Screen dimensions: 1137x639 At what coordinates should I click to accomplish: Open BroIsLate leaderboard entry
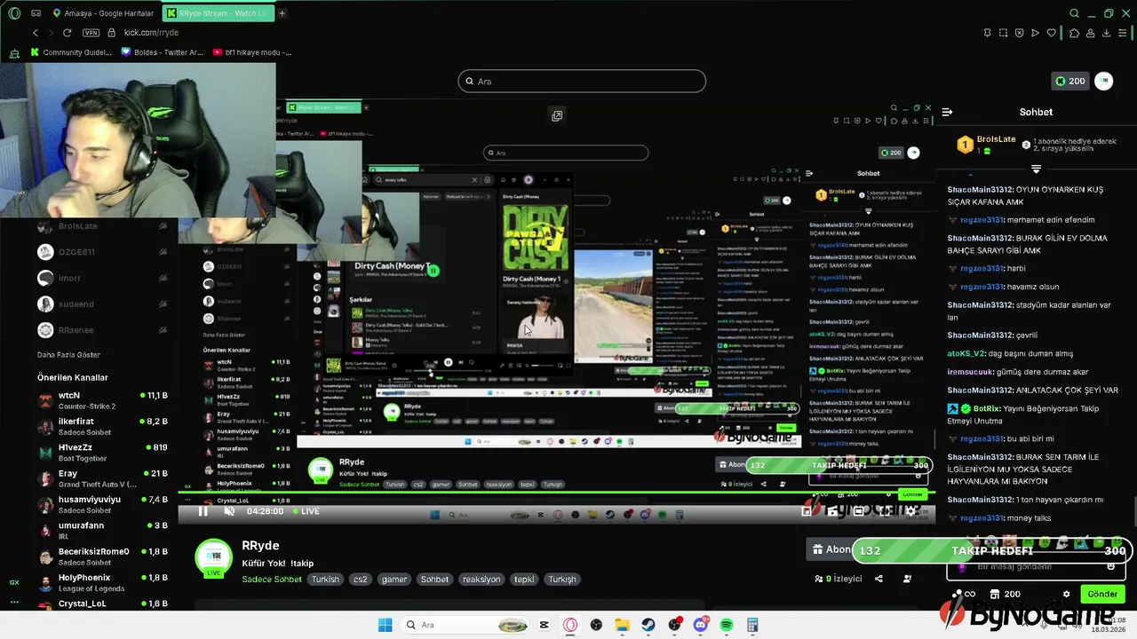986,145
